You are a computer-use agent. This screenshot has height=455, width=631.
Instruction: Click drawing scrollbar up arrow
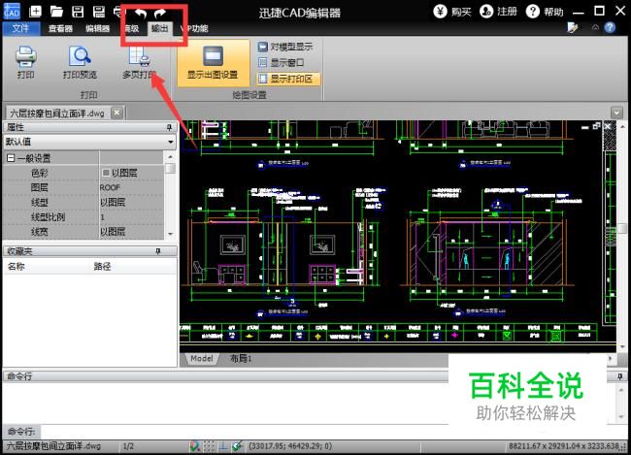click(x=622, y=126)
